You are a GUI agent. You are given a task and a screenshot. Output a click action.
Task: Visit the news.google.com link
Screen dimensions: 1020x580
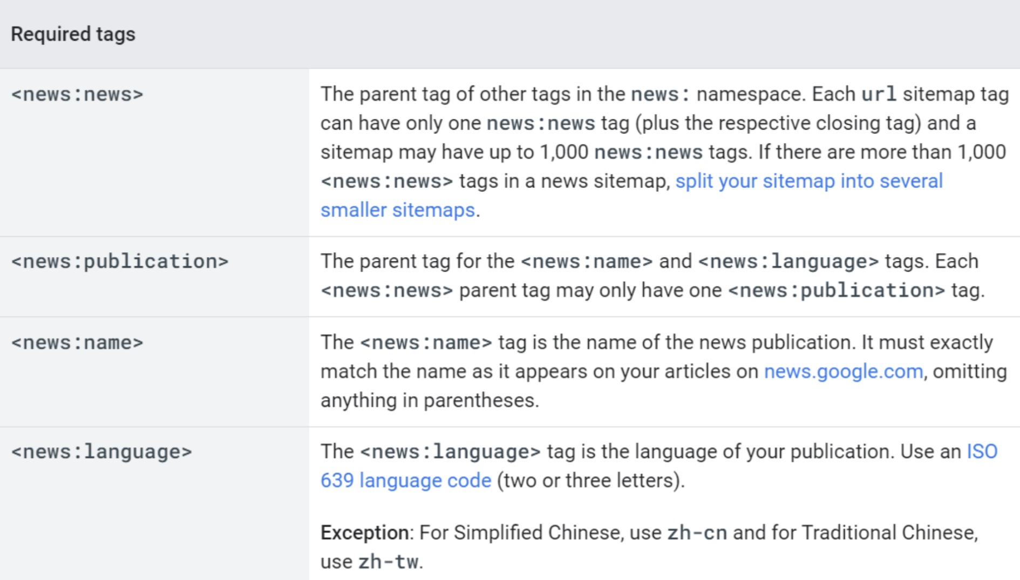coord(843,371)
